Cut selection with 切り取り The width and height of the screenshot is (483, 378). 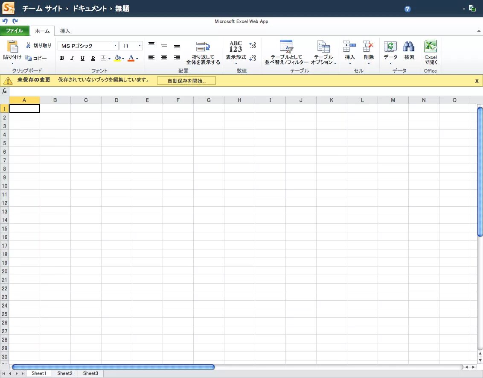coord(38,45)
